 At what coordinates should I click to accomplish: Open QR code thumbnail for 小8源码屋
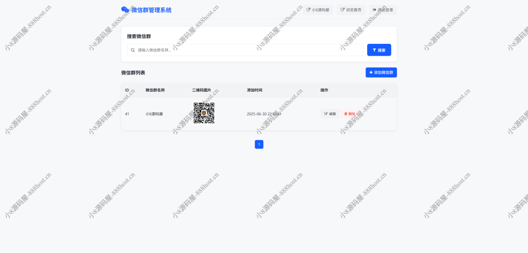click(x=204, y=113)
